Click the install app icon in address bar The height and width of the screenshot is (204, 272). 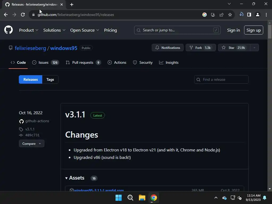213,15
